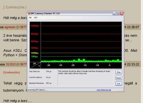Click the -15 seconds axis label
The height and width of the screenshot is (103, 143).
[85, 65]
